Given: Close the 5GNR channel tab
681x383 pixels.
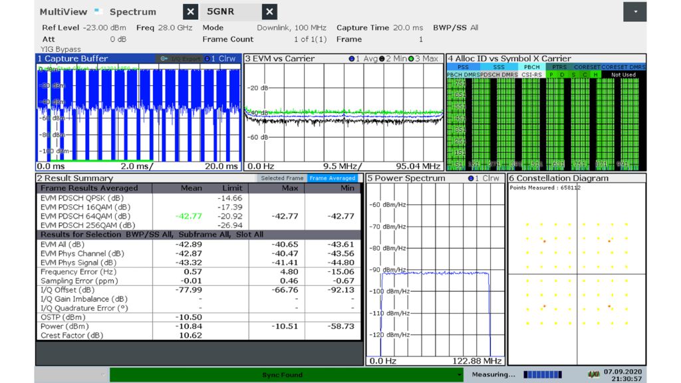Looking at the screenshot, I should coord(269,12).
